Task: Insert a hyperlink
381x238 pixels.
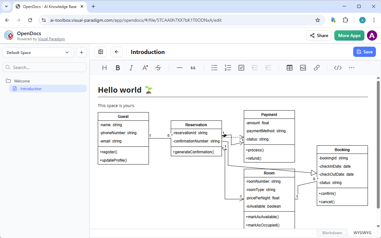Action: (x=316, y=67)
